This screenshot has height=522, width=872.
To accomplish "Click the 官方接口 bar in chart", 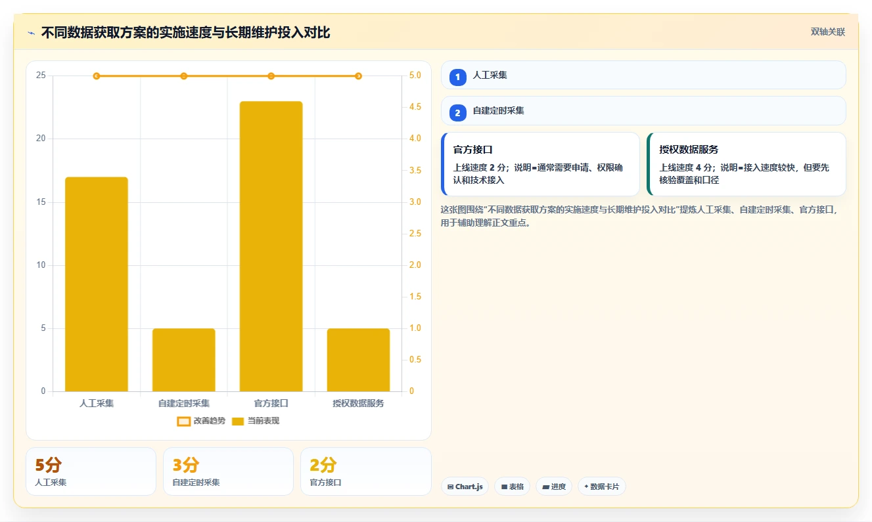I will point(271,246).
